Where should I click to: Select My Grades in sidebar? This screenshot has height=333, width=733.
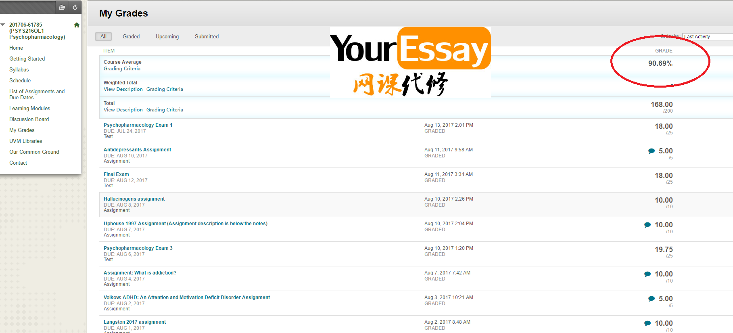22,130
